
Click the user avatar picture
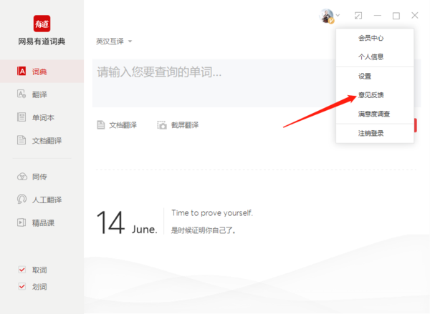[326, 16]
